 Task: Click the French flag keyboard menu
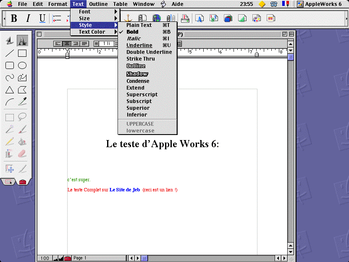tap(286, 4)
